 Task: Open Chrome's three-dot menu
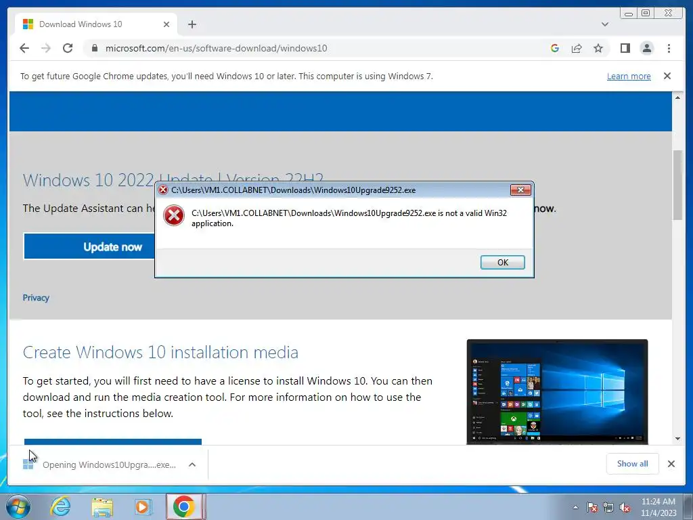(x=669, y=48)
